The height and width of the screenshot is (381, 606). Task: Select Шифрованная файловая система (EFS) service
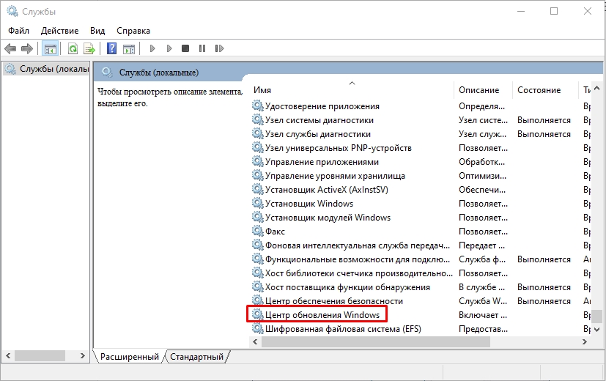[343, 329]
